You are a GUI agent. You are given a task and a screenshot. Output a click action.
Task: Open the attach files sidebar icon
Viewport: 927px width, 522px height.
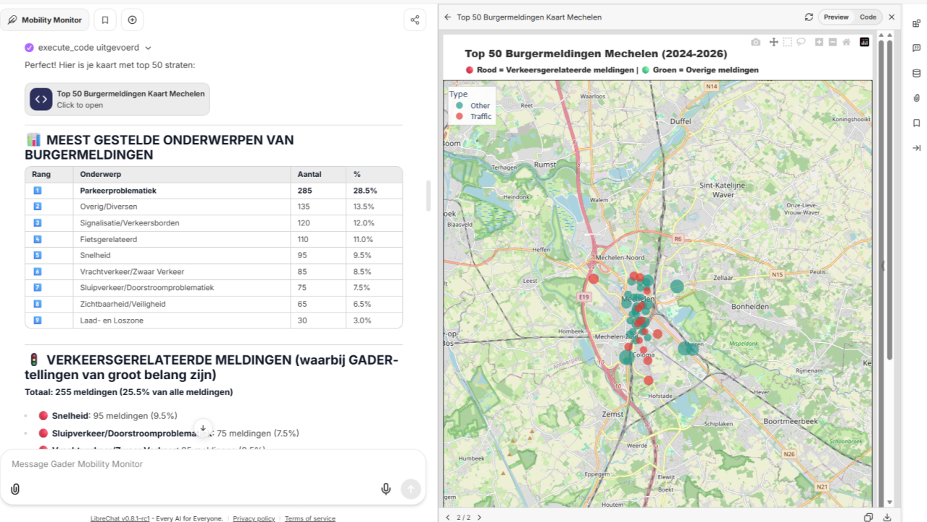916,98
